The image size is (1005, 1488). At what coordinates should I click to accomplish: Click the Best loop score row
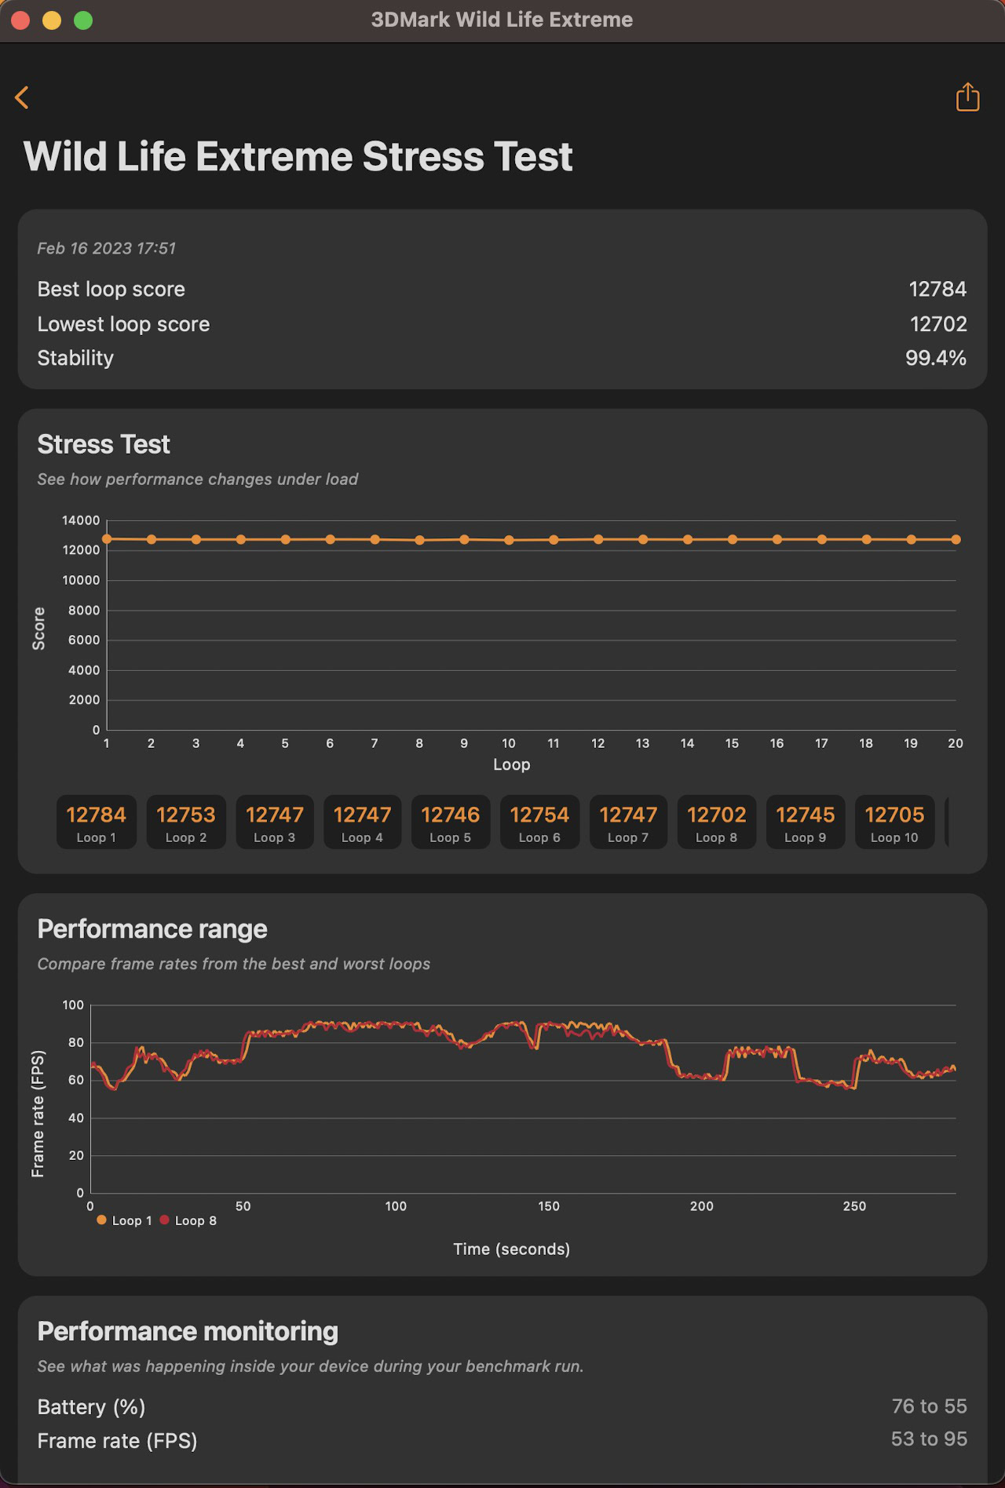point(502,290)
